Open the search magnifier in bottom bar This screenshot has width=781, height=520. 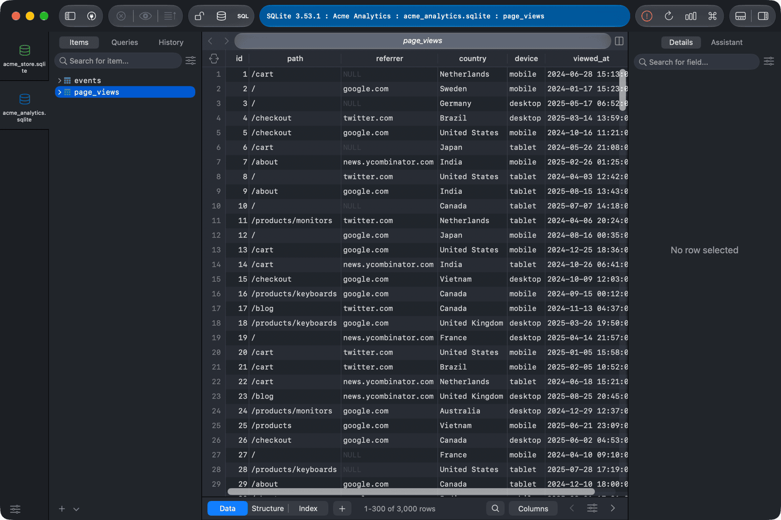495,508
